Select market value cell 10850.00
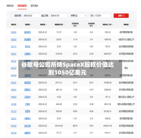141x138 pixels. tap(108, 40)
